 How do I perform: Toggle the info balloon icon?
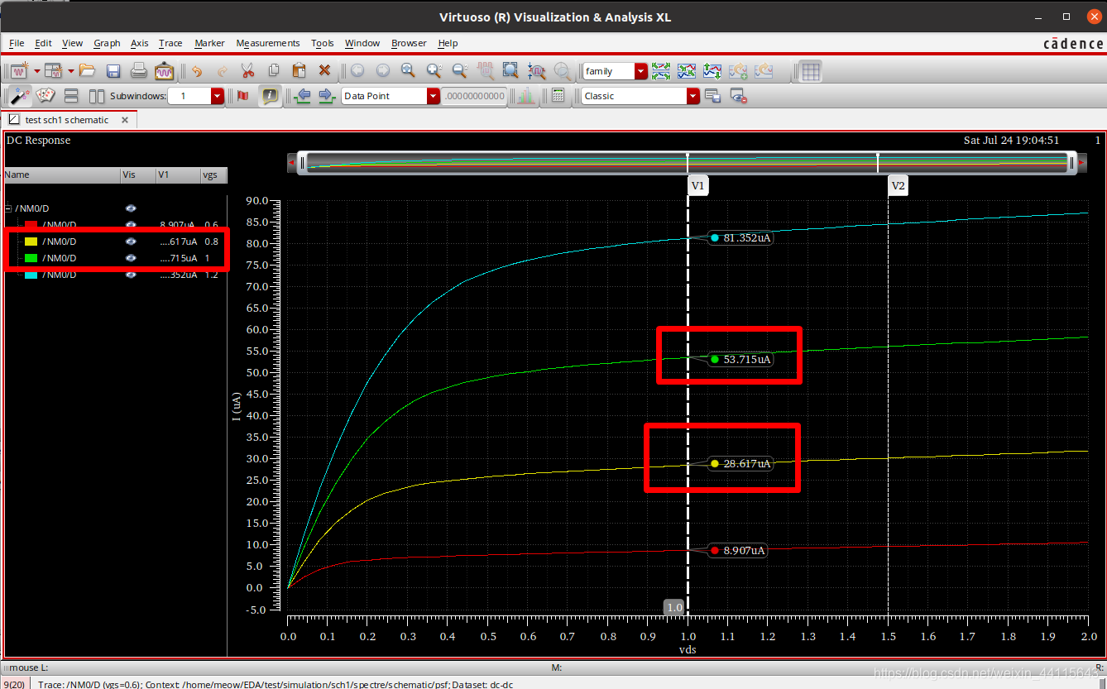coord(270,96)
